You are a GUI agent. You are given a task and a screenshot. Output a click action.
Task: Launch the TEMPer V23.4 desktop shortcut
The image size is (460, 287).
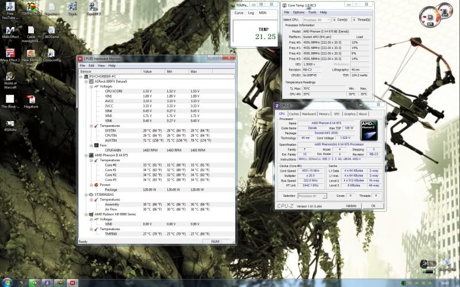(31, 9)
